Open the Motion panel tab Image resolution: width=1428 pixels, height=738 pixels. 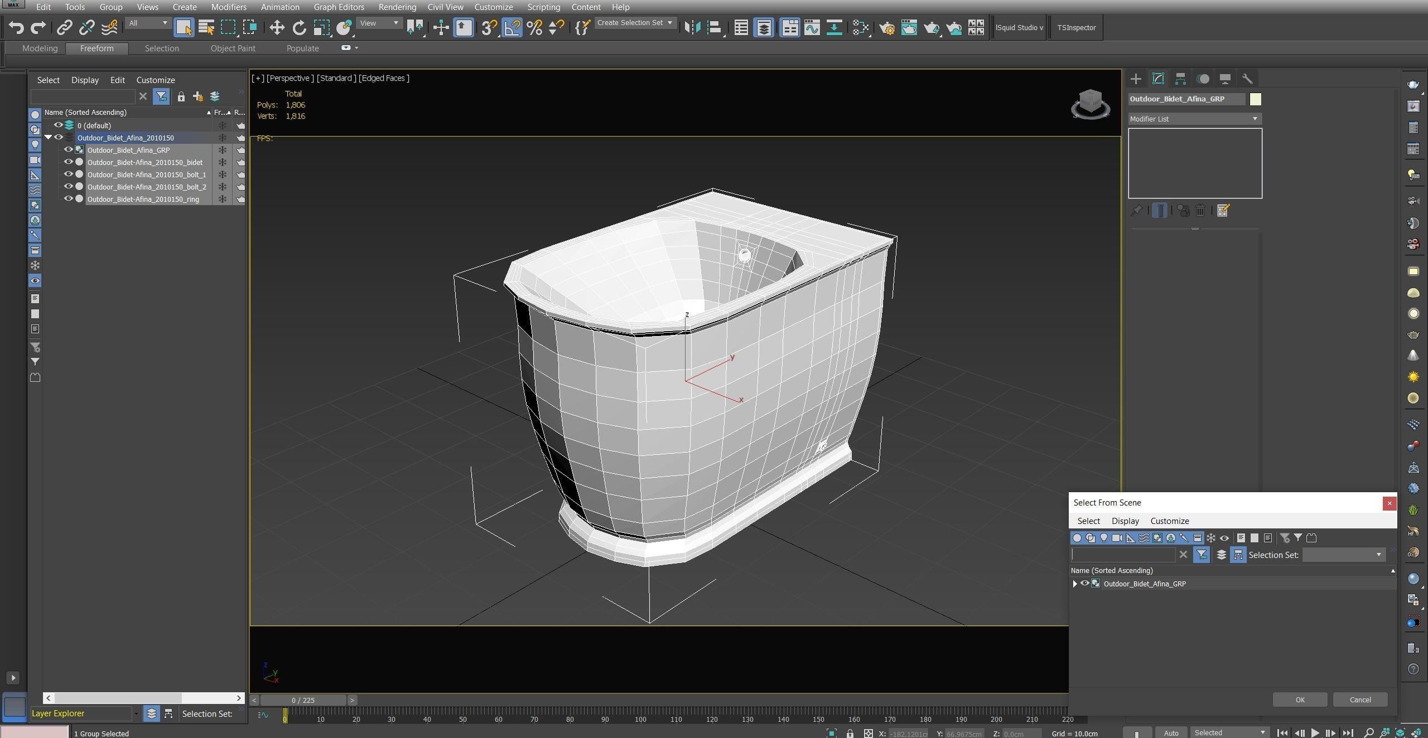tap(1203, 79)
